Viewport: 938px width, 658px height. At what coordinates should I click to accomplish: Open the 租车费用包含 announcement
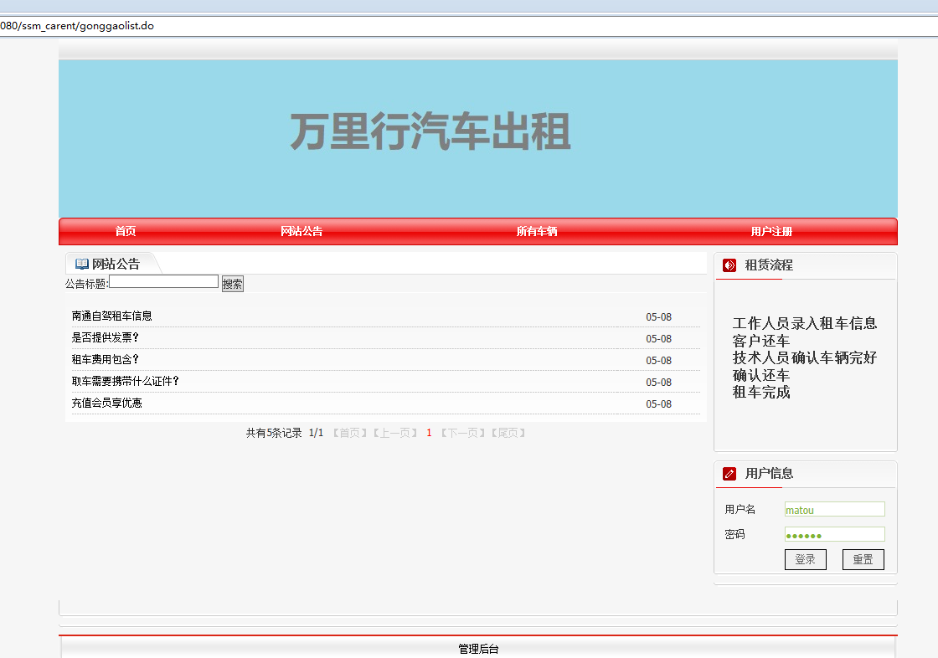pos(105,360)
